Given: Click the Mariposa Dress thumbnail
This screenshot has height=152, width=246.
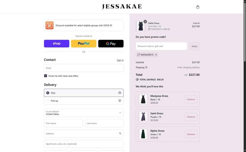Looking at the screenshot, I should pyautogui.click(x=143, y=99).
